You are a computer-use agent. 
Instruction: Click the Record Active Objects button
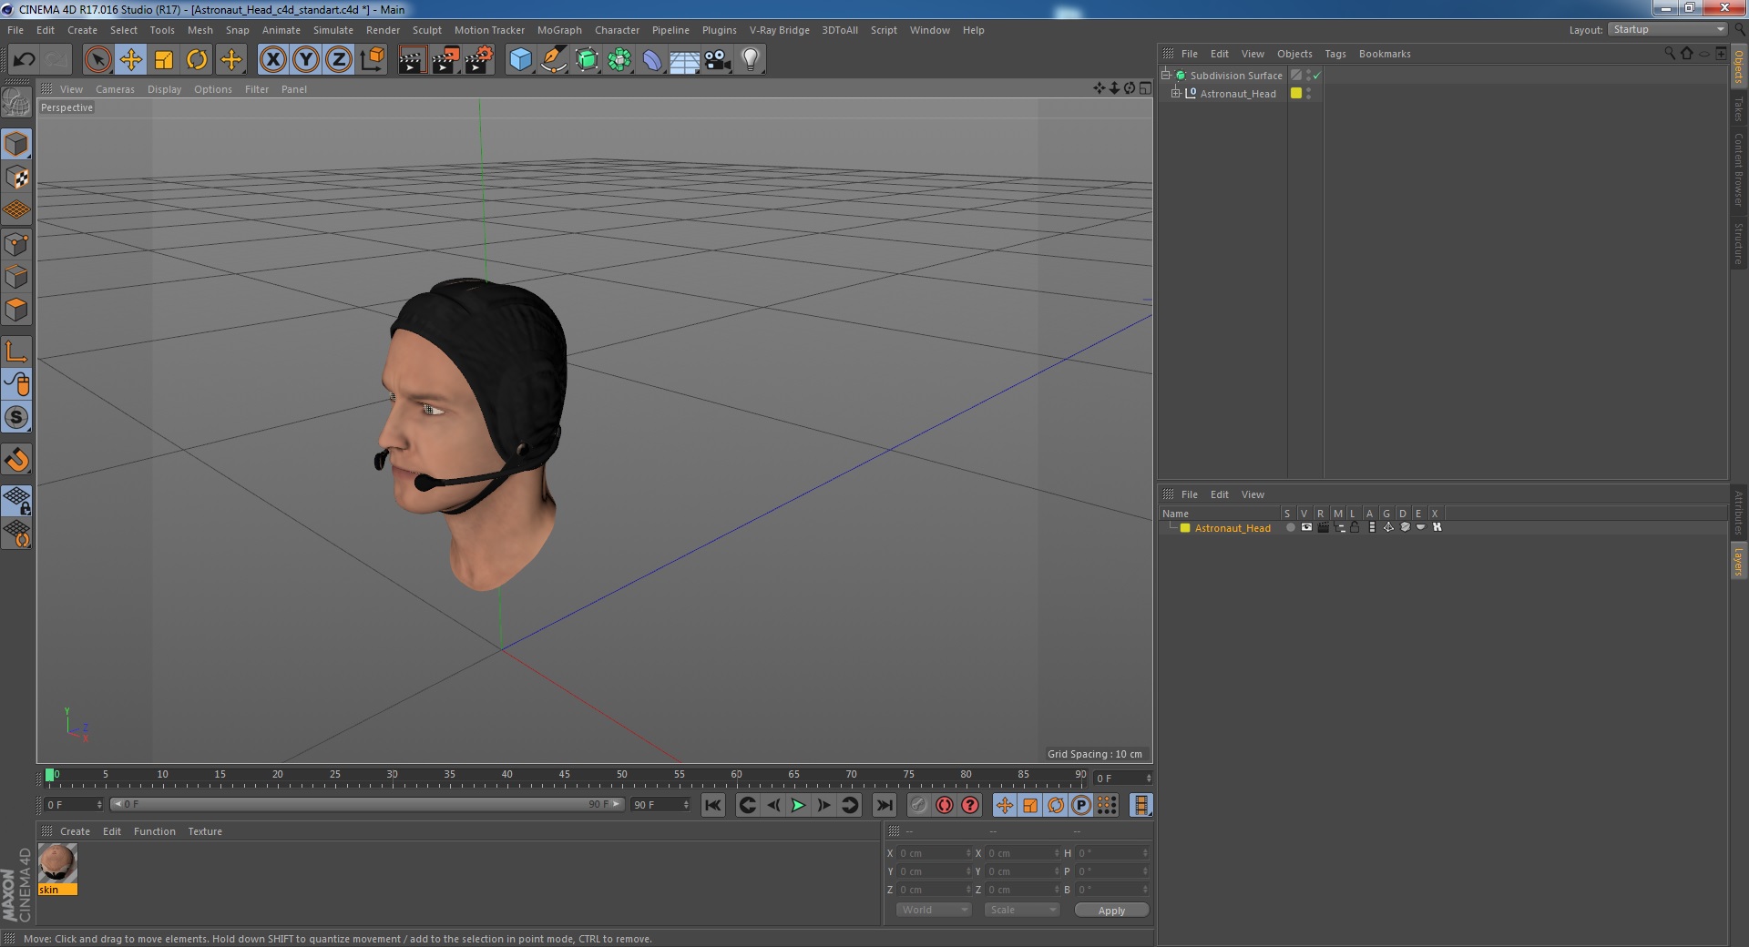[x=919, y=805]
